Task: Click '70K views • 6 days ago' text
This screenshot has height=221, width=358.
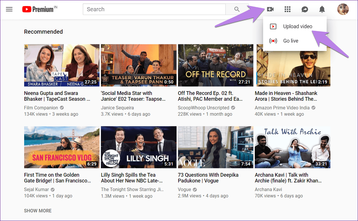Action: (279, 196)
